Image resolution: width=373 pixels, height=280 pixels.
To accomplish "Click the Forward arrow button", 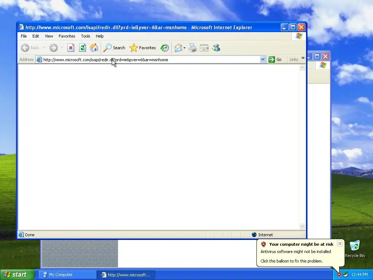I will click(54, 48).
